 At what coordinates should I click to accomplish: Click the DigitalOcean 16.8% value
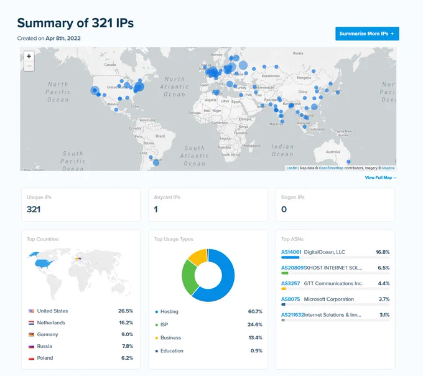click(x=383, y=252)
